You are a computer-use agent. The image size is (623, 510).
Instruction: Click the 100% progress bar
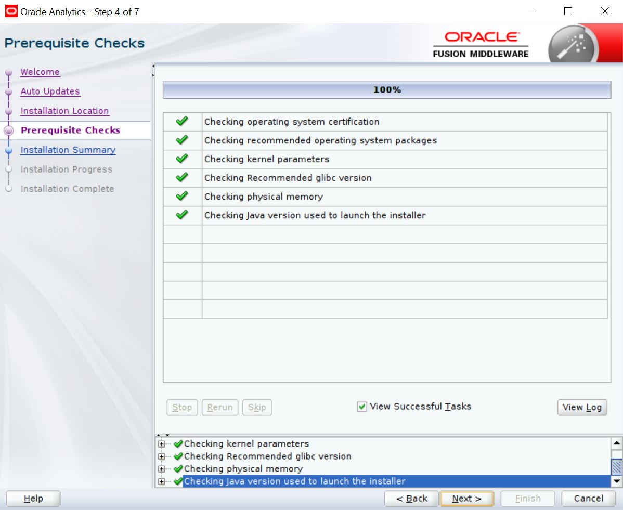coord(386,90)
